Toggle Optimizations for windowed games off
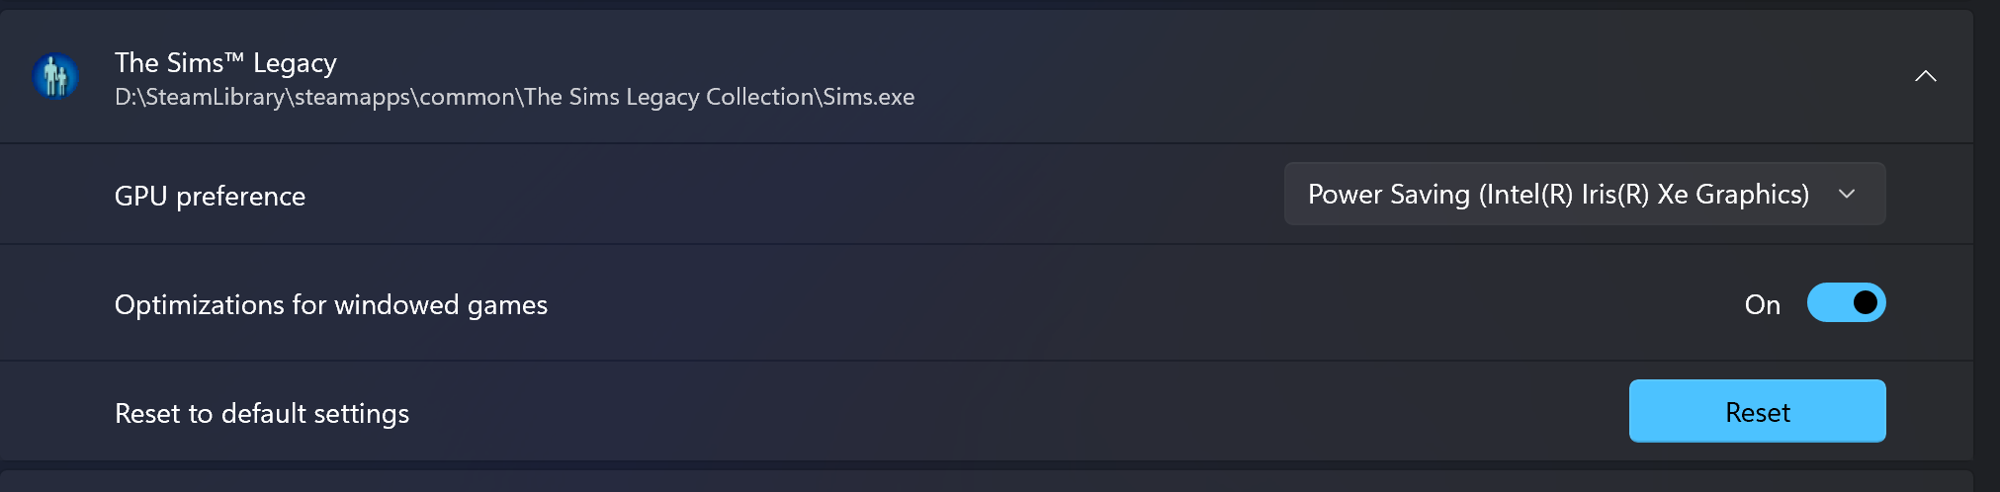 click(x=1846, y=302)
